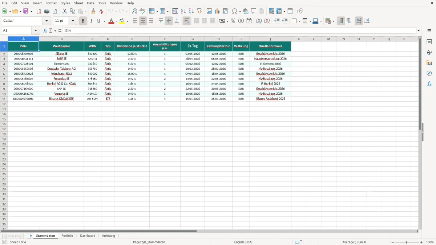Image resolution: width=436 pixels, height=245 pixels.
Task: Open the Borders dropdown arrow
Action: point(299,21)
